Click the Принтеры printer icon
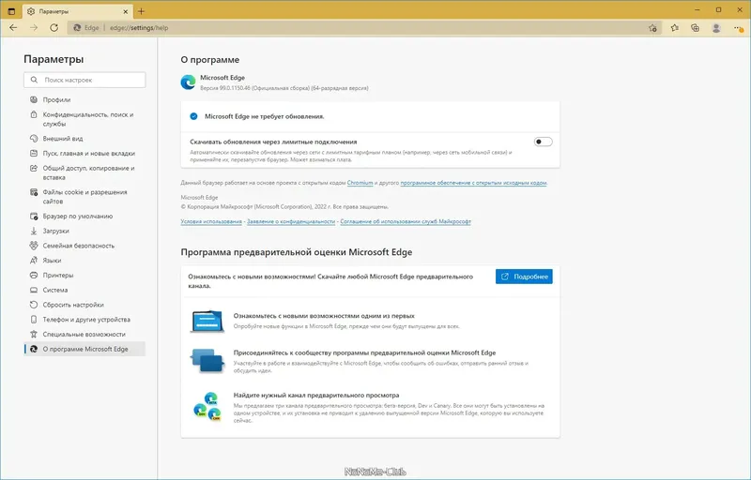The height and width of the screenshot is (480, 751). click(34, 276)
